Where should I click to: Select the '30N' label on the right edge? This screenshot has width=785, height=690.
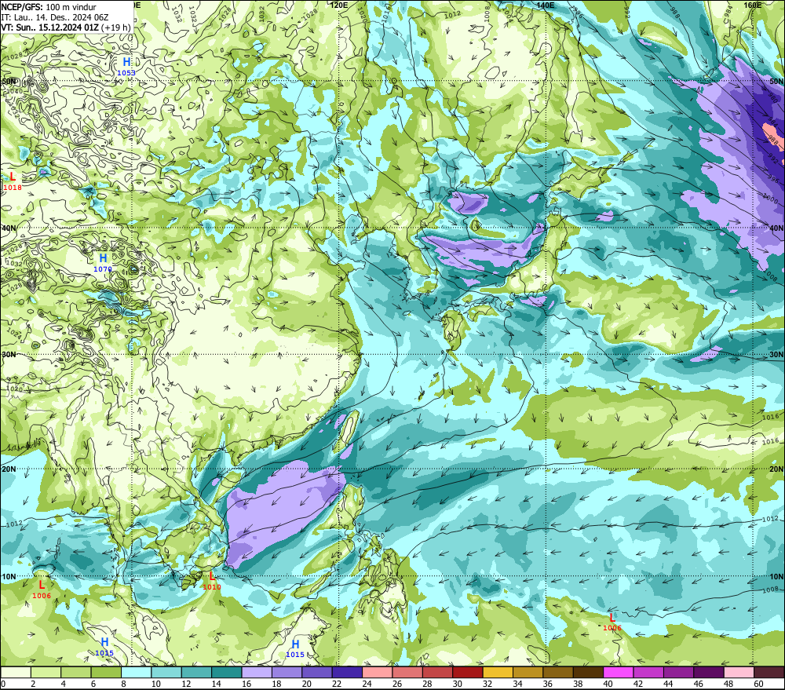[x=776, y=355]
